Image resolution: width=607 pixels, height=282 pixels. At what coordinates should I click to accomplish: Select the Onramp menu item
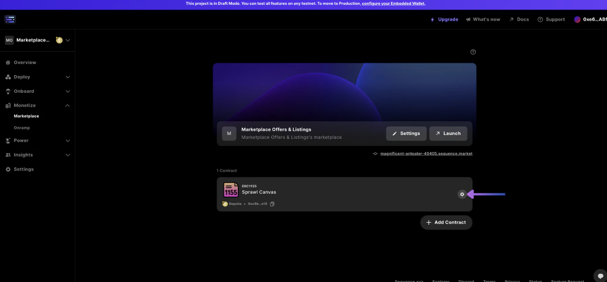[22, 128]
